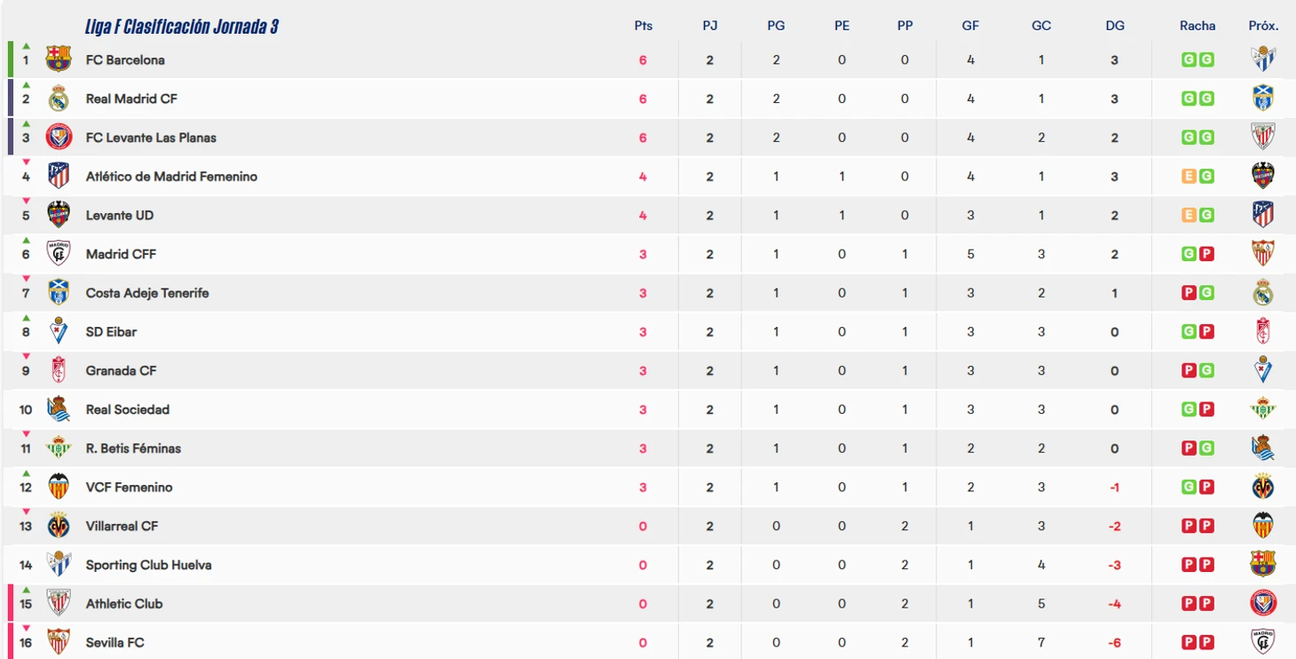Click the Racha column header
Viewport: 1296px width, 659px height.
pos(1197,26)
